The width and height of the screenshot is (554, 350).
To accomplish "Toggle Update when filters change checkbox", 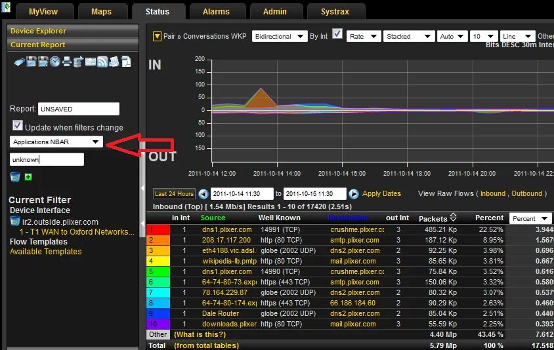I will click(17, 125).
